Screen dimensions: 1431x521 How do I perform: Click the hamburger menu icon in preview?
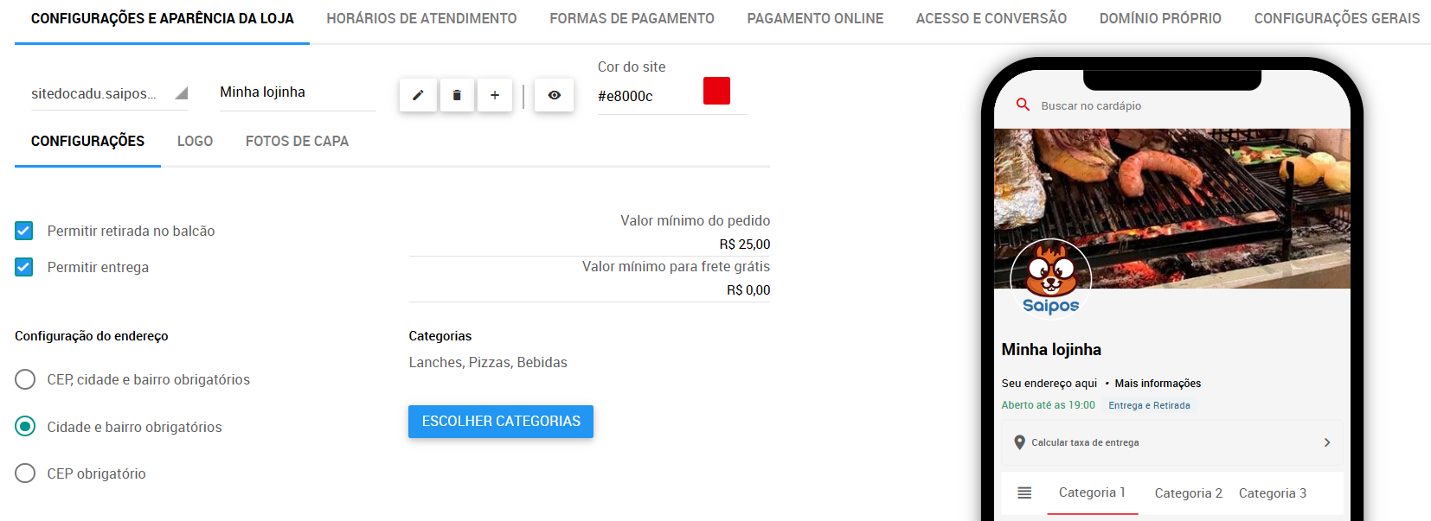tap(1024, 492)
